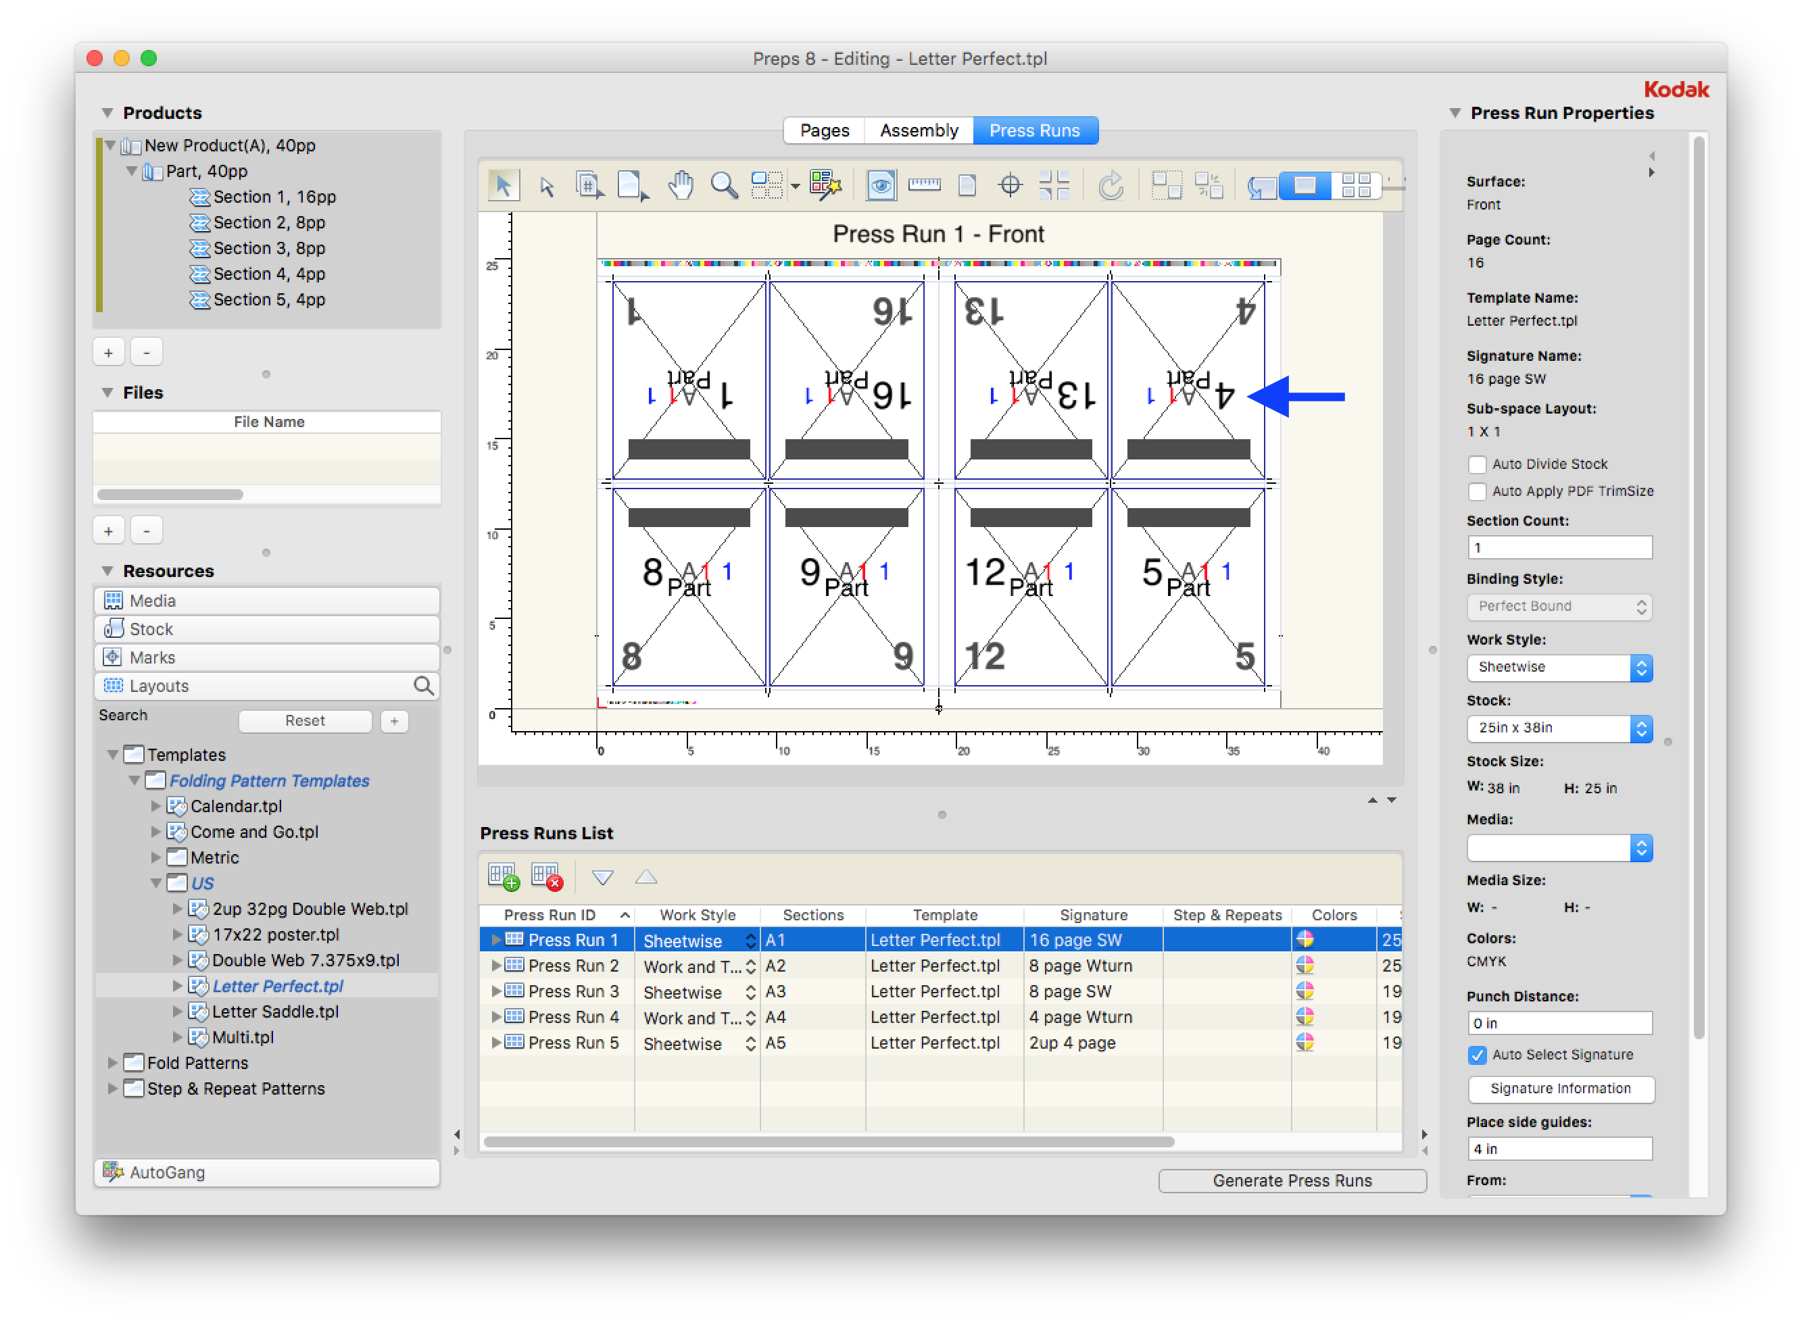The image size is (1802, 1323).
Task: Open the Work Style dropdown in properties
Action: (x=1559, y=667)
